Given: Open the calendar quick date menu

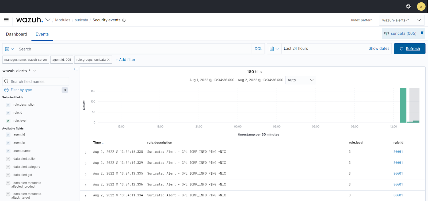Looking at the screenshot, I should click(274, 49).
